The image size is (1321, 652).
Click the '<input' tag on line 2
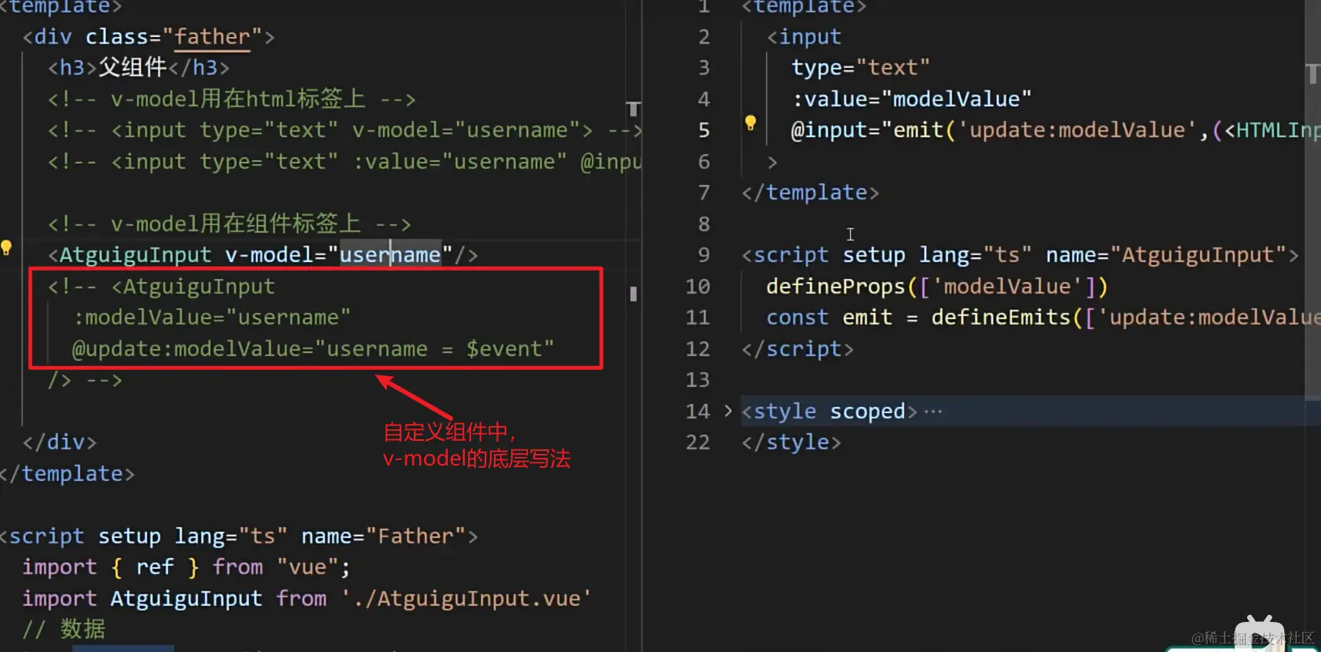pos(804,37)
